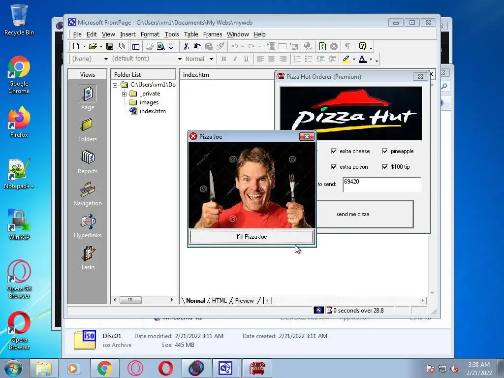Switch to Page view in Views bar

point(88,98)
